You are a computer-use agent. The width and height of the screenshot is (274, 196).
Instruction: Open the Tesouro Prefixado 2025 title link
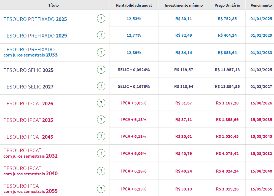point(35,19)
